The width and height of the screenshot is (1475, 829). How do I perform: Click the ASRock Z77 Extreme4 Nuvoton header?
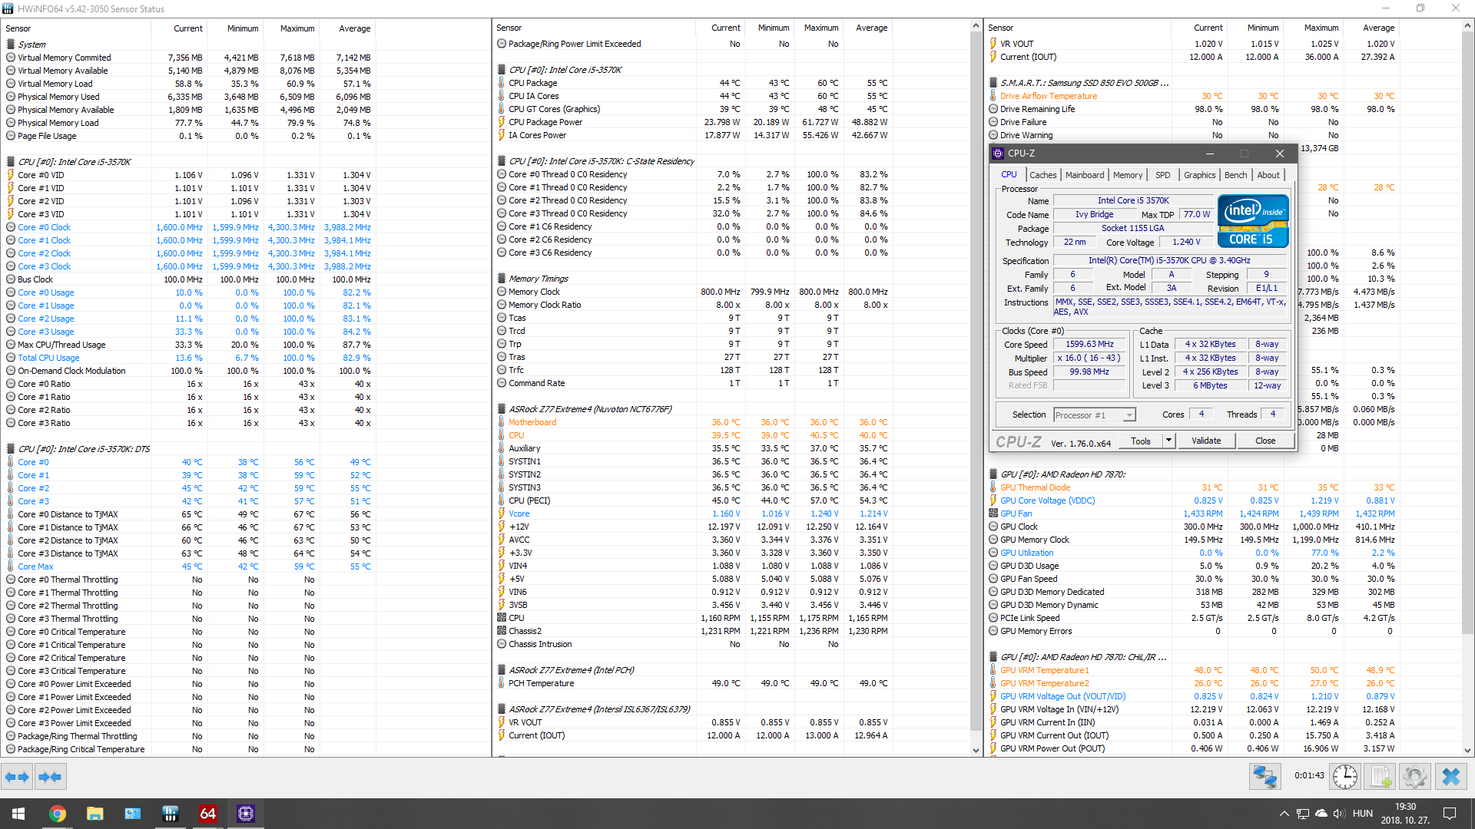click(589, 409)
